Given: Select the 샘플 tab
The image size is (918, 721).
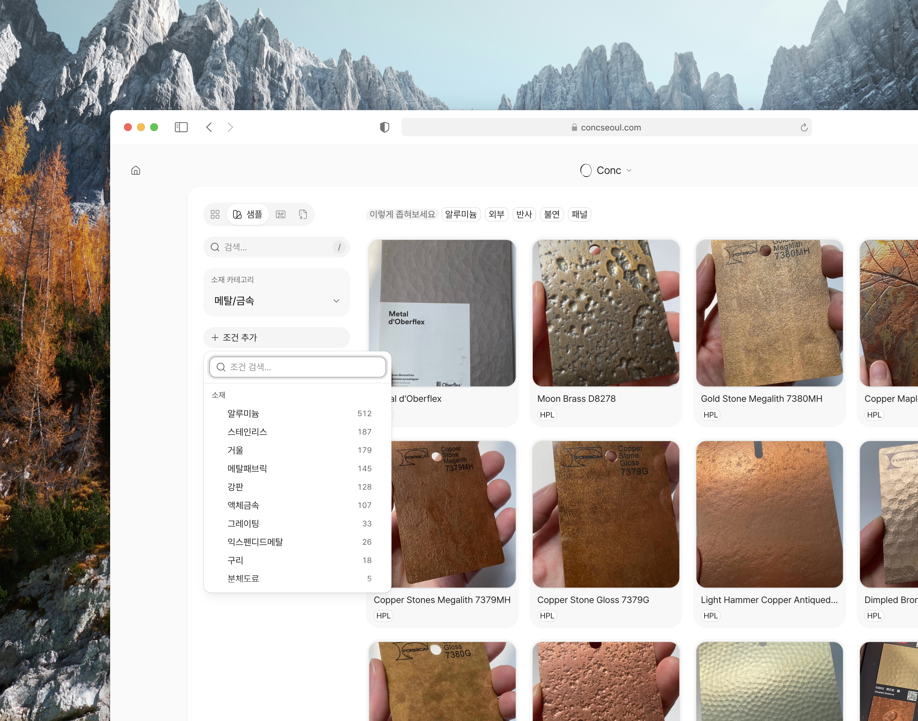Looking at the screenshot, I should (x=248, y=214).
